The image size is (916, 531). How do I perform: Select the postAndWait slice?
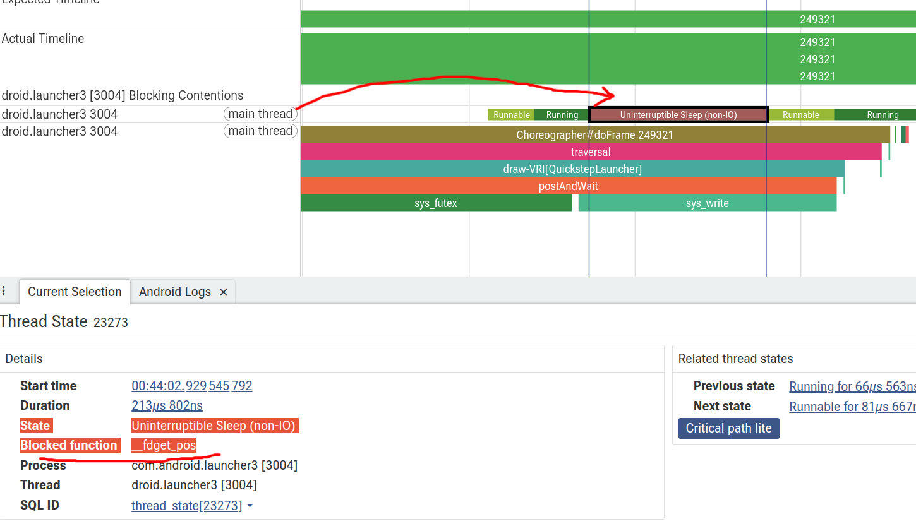[x=569, y=186]
